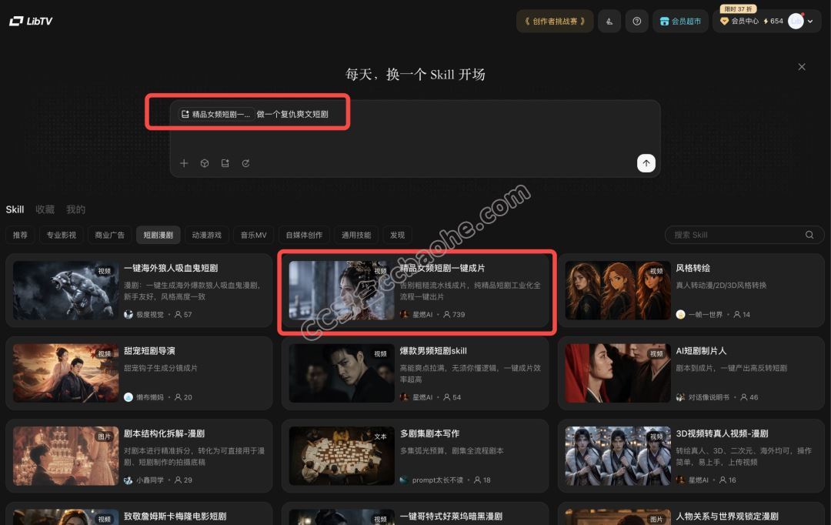831x525 pixels.
Task: Open author prompt太长不读 avatar
Action: [x=405, y=480]
